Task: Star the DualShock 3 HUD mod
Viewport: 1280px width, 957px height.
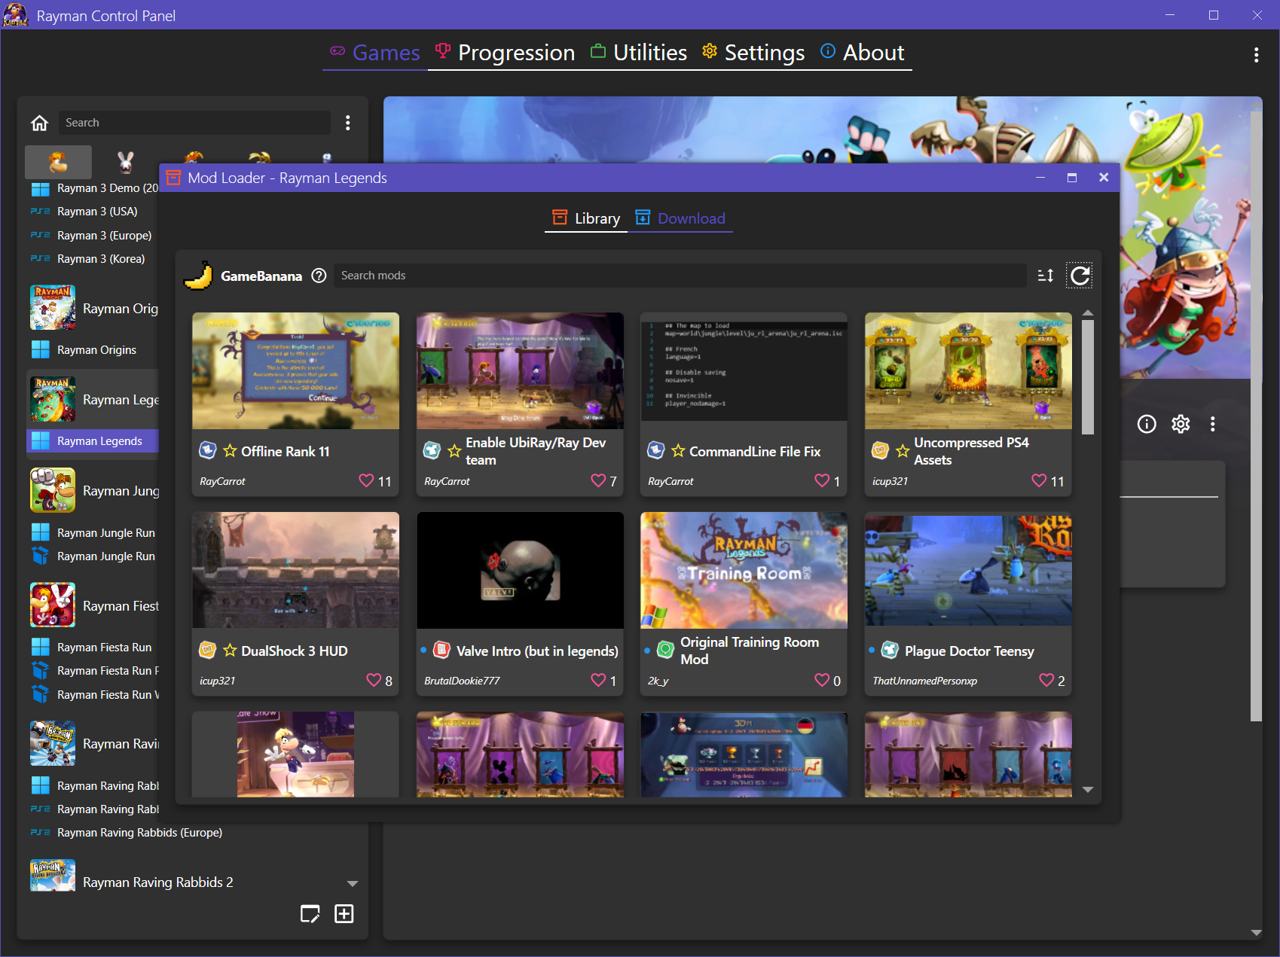Action: [x=231, y=651]
